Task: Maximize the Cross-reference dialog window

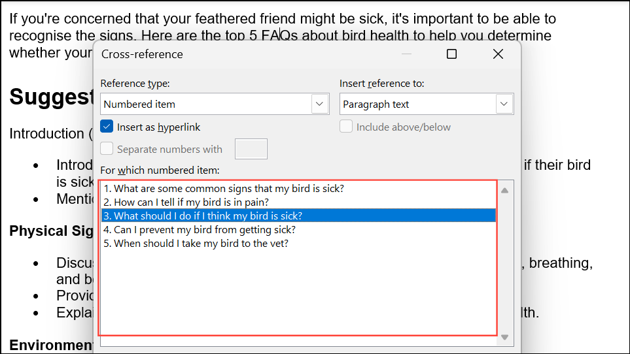Action: 451,54
